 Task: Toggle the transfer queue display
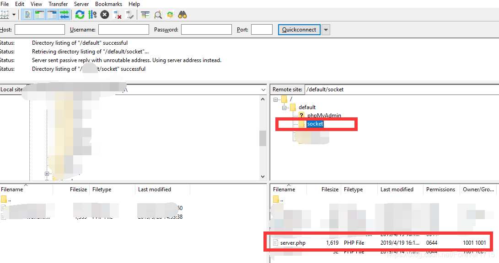point(64,15)
